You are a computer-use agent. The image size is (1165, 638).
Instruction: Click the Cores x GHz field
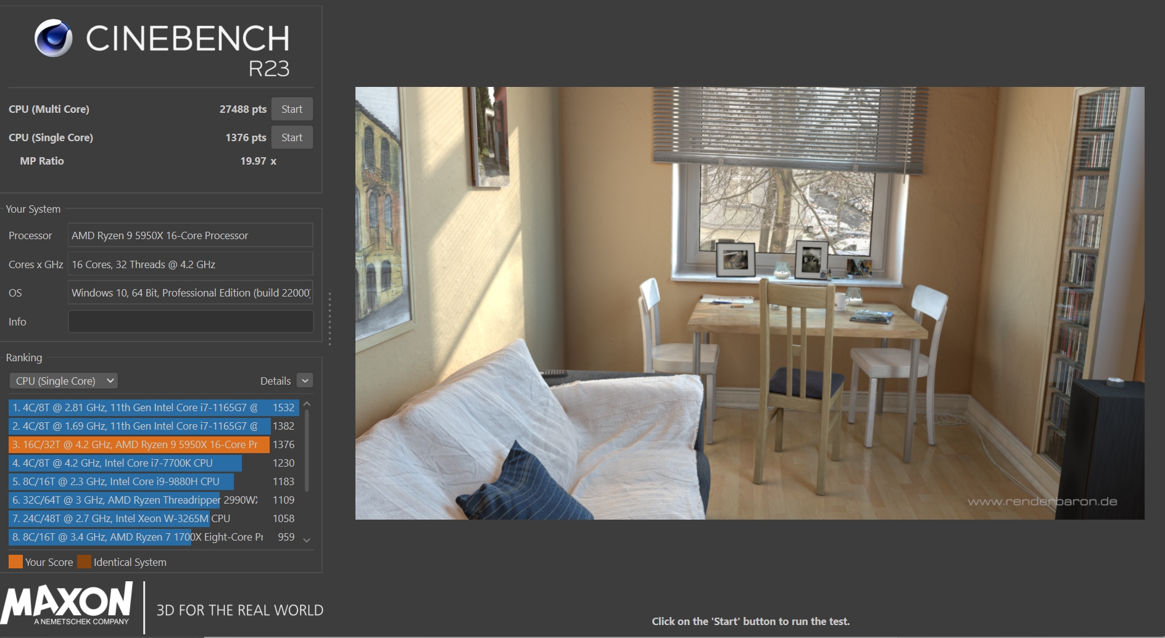tap(191, 264)
